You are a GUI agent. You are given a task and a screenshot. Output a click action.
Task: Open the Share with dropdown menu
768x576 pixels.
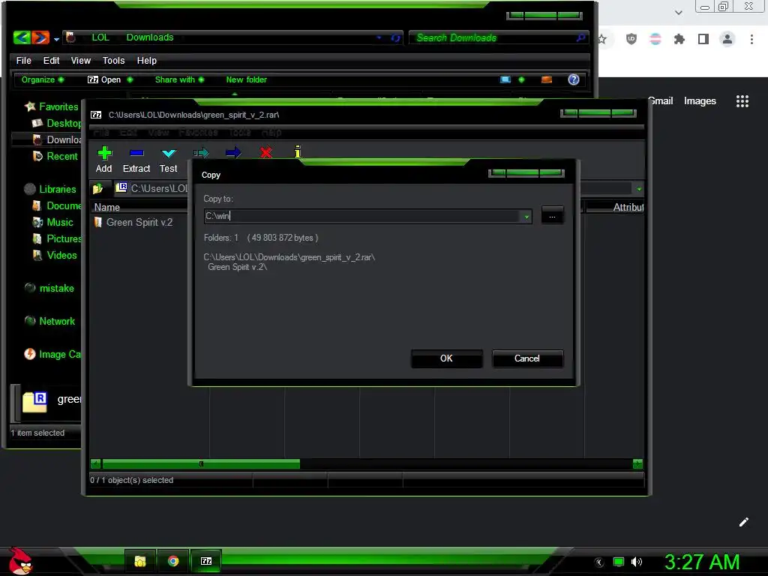click(x=179, y=79)
